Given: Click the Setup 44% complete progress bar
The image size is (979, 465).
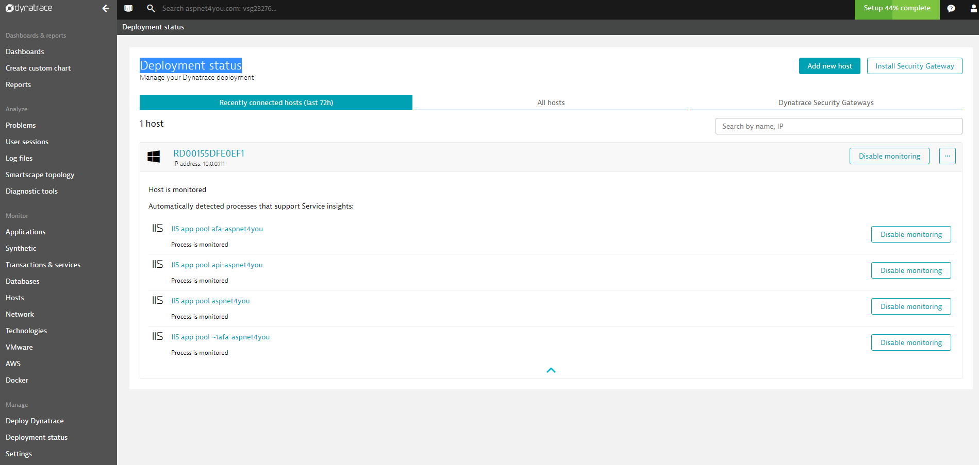Looking at the screenshot, I should (x=897, y=9).
